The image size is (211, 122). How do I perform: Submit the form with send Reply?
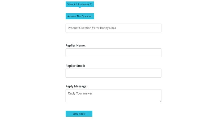(79, 114)
